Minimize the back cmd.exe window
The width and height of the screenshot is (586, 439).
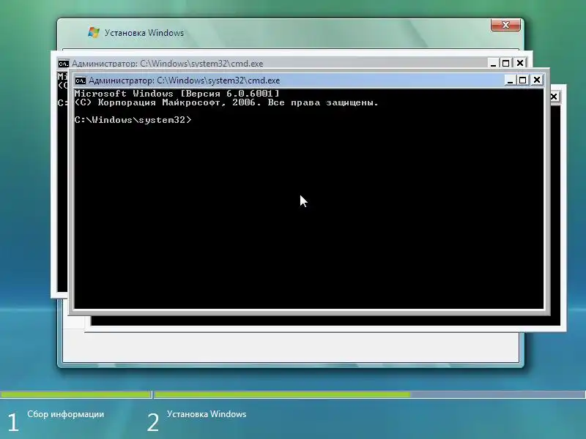click(493, 64)
